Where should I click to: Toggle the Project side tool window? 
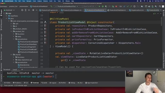[x=1, y=13]
